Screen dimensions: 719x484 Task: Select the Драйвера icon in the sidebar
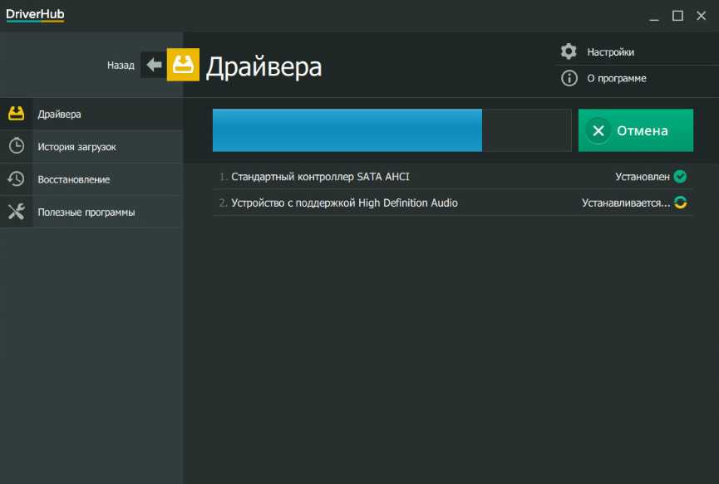[16, 114]
